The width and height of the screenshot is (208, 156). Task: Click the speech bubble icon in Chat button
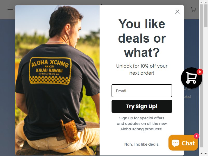(x=175, y=143)
